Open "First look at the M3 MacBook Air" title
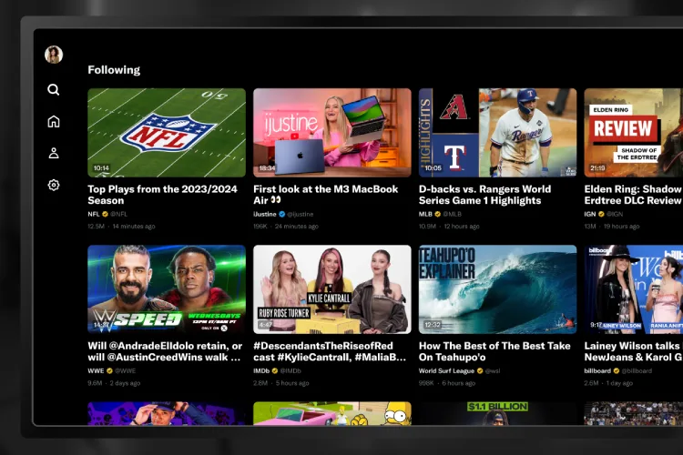 point(325,195)
